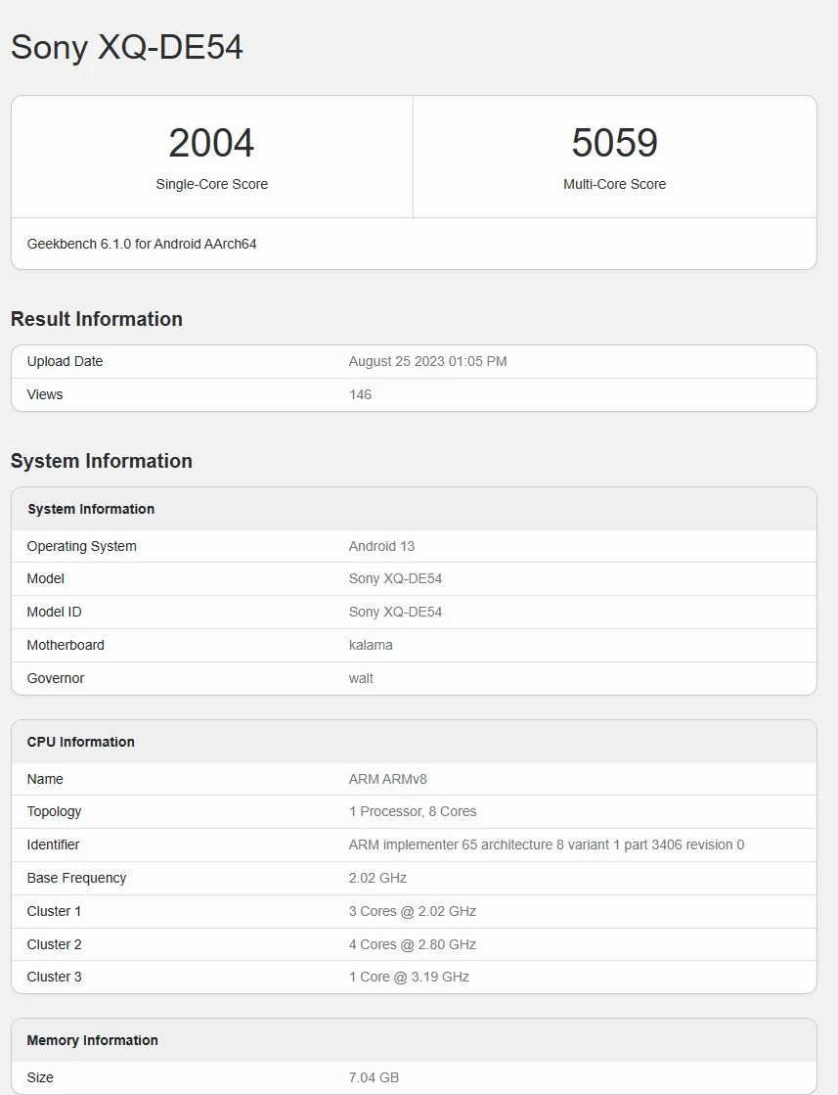Select the memory size 7.04 GB
Screen dimensions: 838x1095
click(x=374, y=1077)
